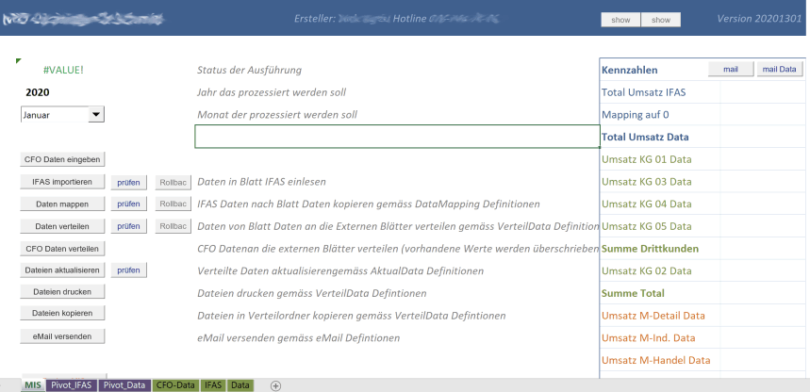The height and width of the screenshot is (392, 810).
Task: Click the eMail versenden button
Action: (62, 336)
